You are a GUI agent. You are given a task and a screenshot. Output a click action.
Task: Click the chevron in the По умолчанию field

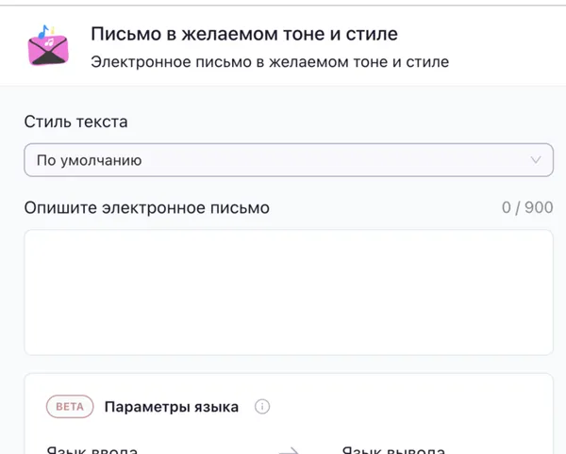pyautogui.click(x=537, y=160)
